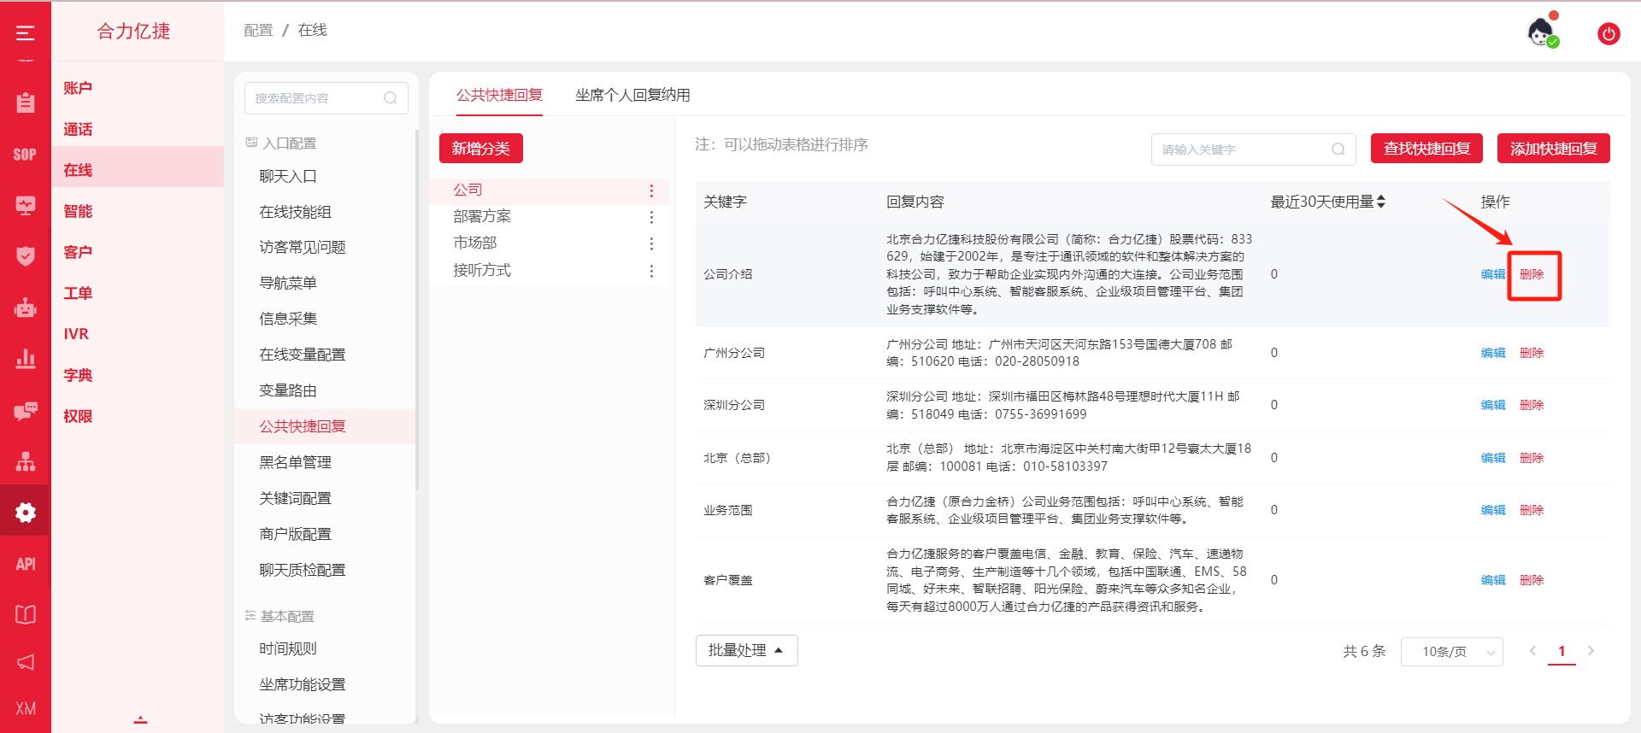Screen dimensions: 1641x733
Task: Click the red power logout button
Action: 1609,34
